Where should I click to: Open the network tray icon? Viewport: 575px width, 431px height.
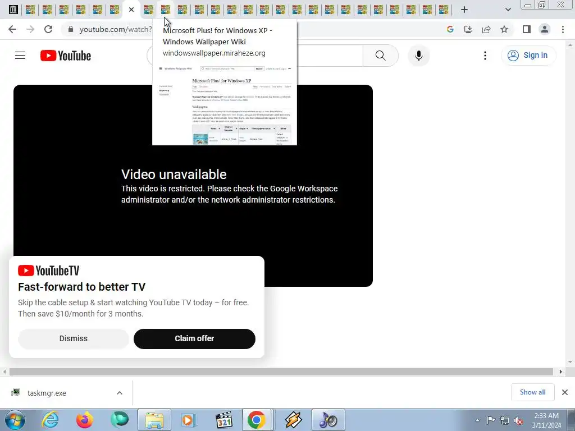505,420
